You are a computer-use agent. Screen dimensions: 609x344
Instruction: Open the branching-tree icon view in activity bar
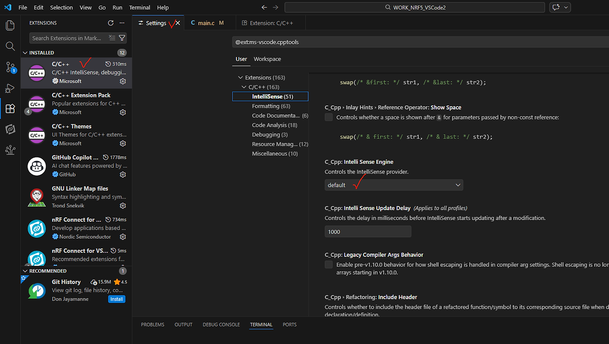click(x=10, y=150)
